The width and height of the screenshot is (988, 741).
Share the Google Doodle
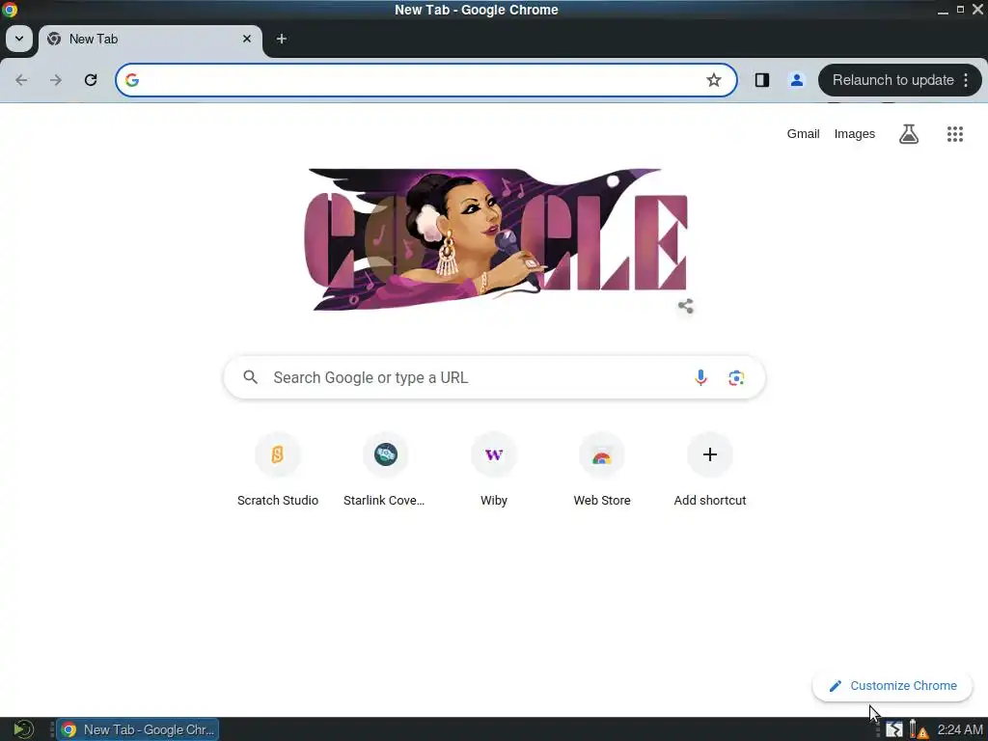pyautogui.click(x=686, y=306)
